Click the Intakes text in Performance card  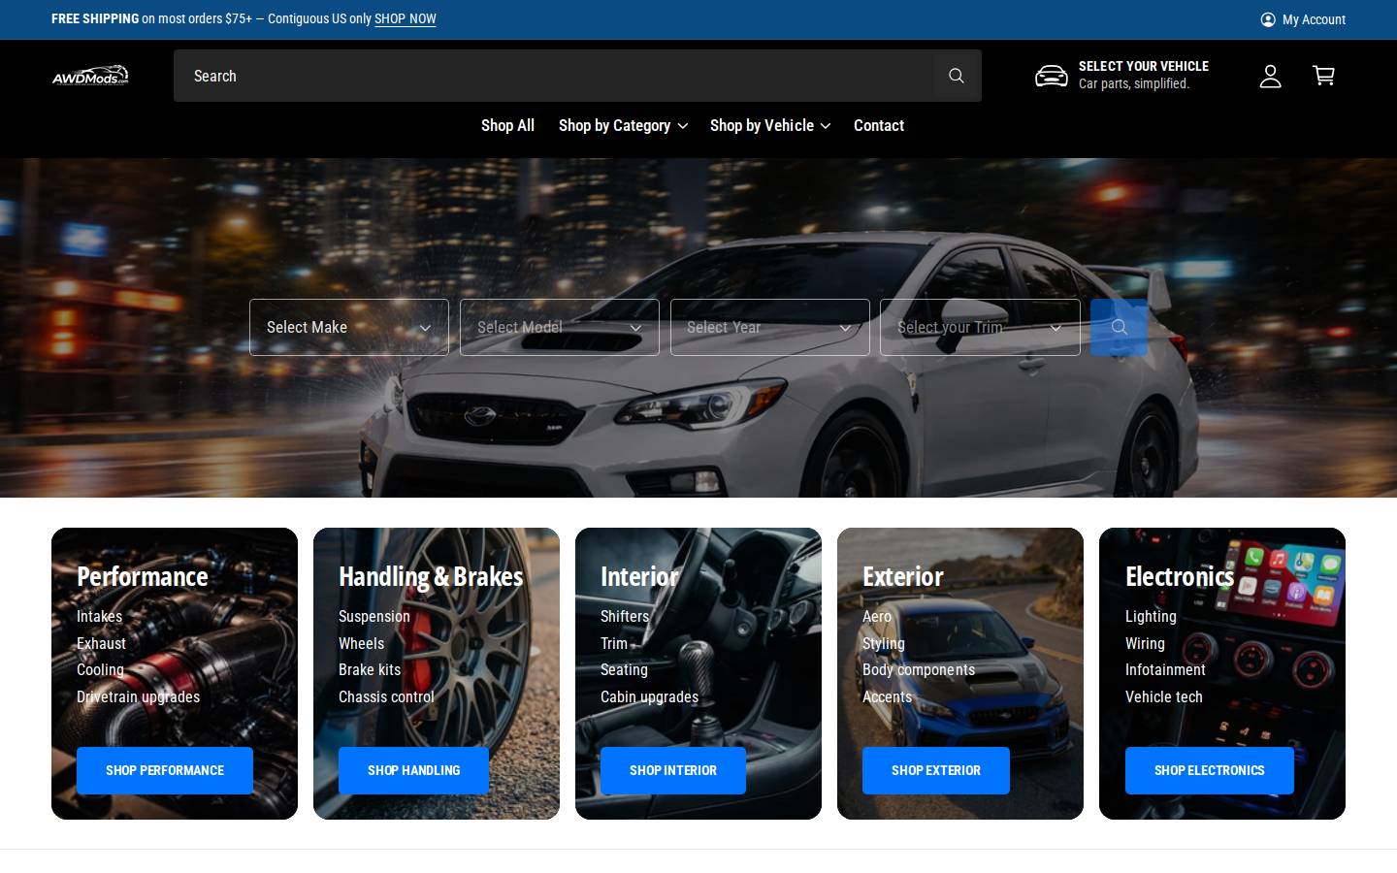(100, 616)
